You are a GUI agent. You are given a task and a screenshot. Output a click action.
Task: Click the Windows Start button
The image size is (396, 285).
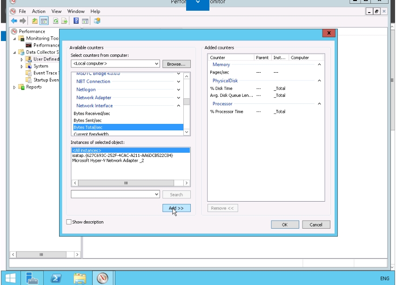tap(10, 278)
